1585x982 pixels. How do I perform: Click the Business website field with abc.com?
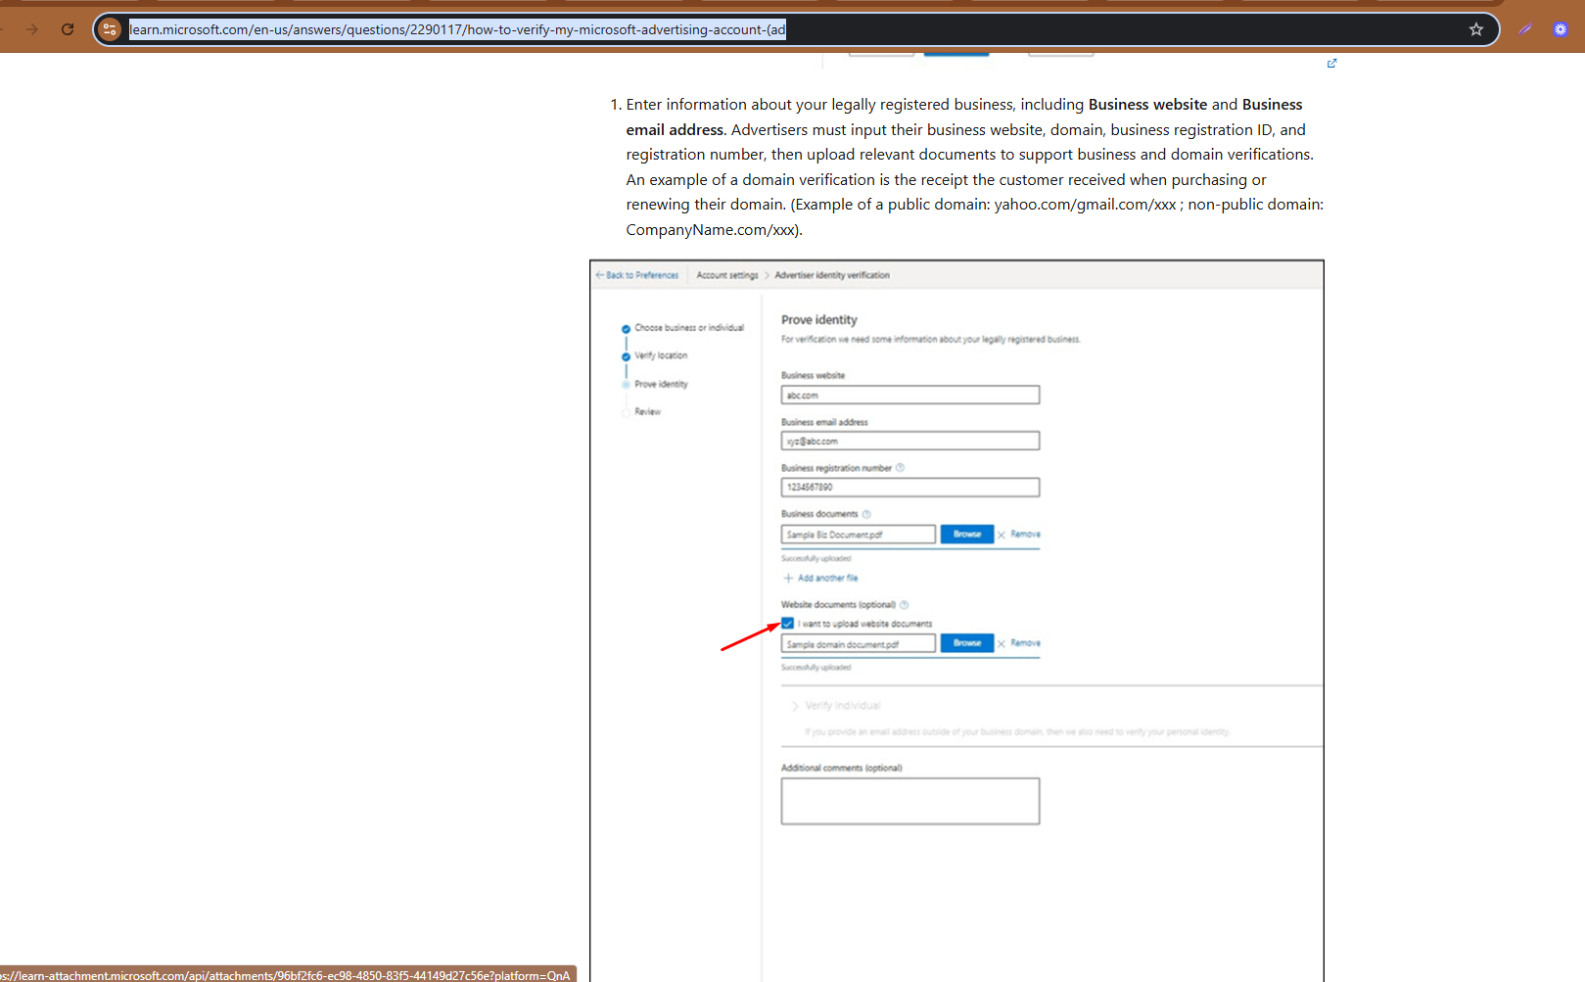pyautogui.click(x=910, y=395)
